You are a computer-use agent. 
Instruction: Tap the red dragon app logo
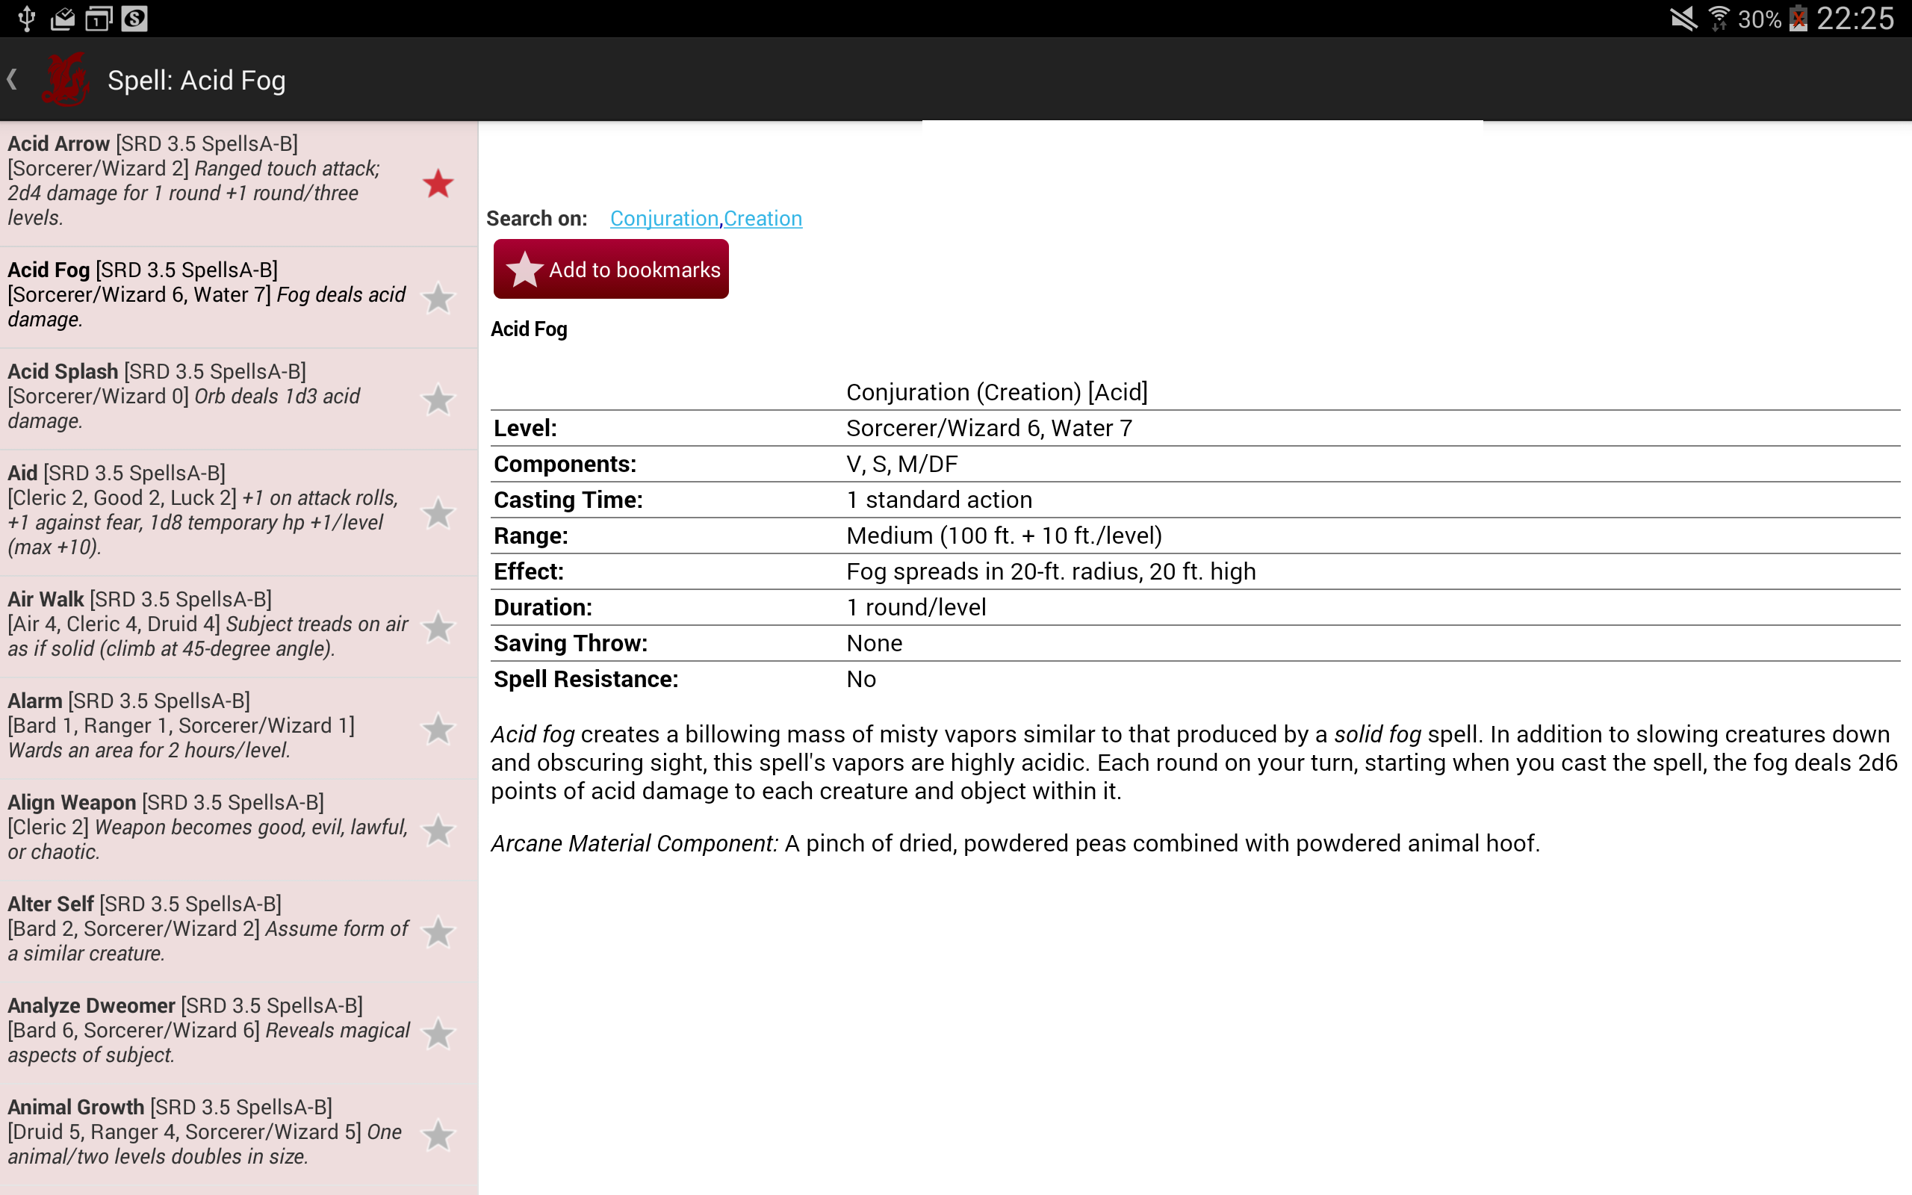(65, 79)
